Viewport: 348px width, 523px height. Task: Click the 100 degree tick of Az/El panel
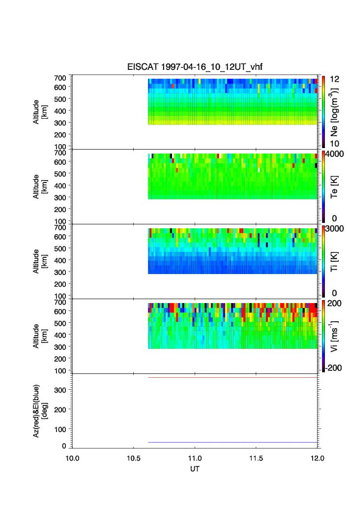(60, 430)
